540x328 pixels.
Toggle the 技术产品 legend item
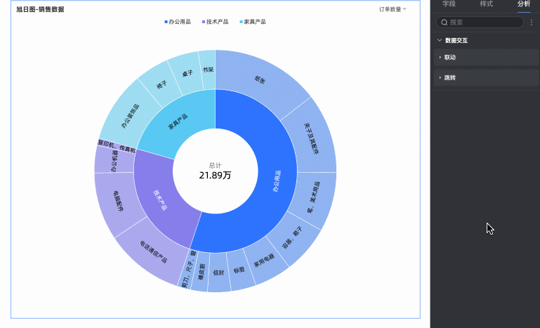click(216, 22)
